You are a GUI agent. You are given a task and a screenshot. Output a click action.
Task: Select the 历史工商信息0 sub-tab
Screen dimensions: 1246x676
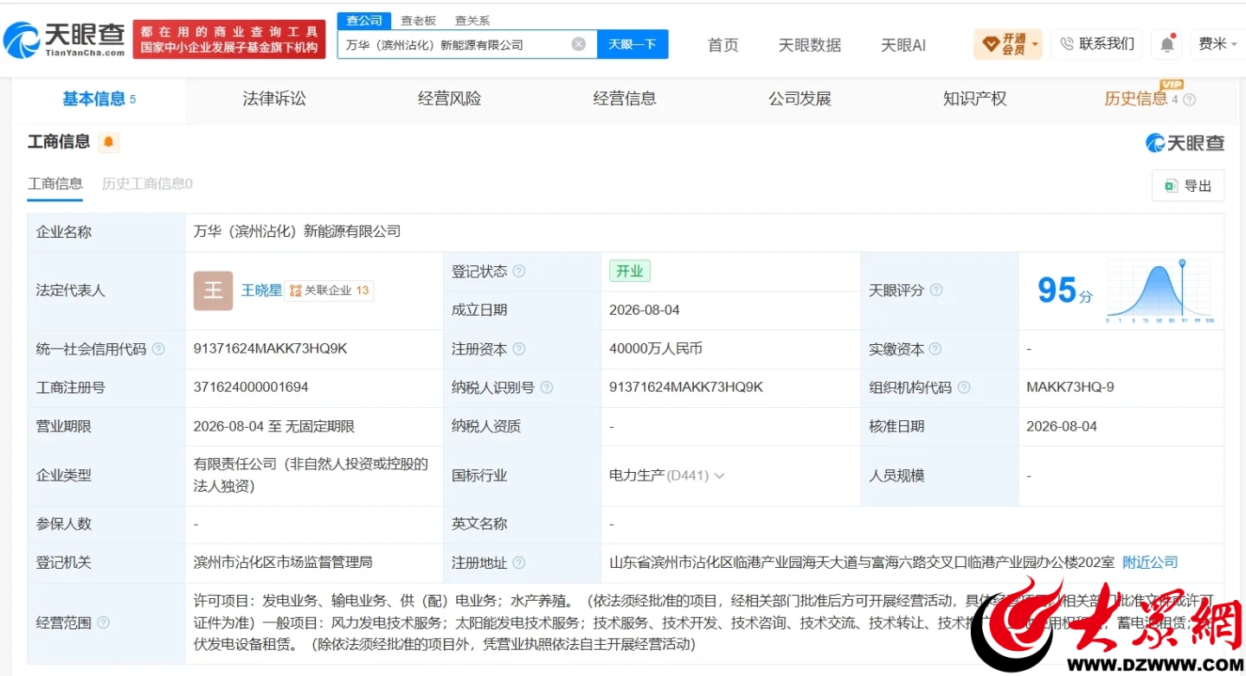point(147,183)
